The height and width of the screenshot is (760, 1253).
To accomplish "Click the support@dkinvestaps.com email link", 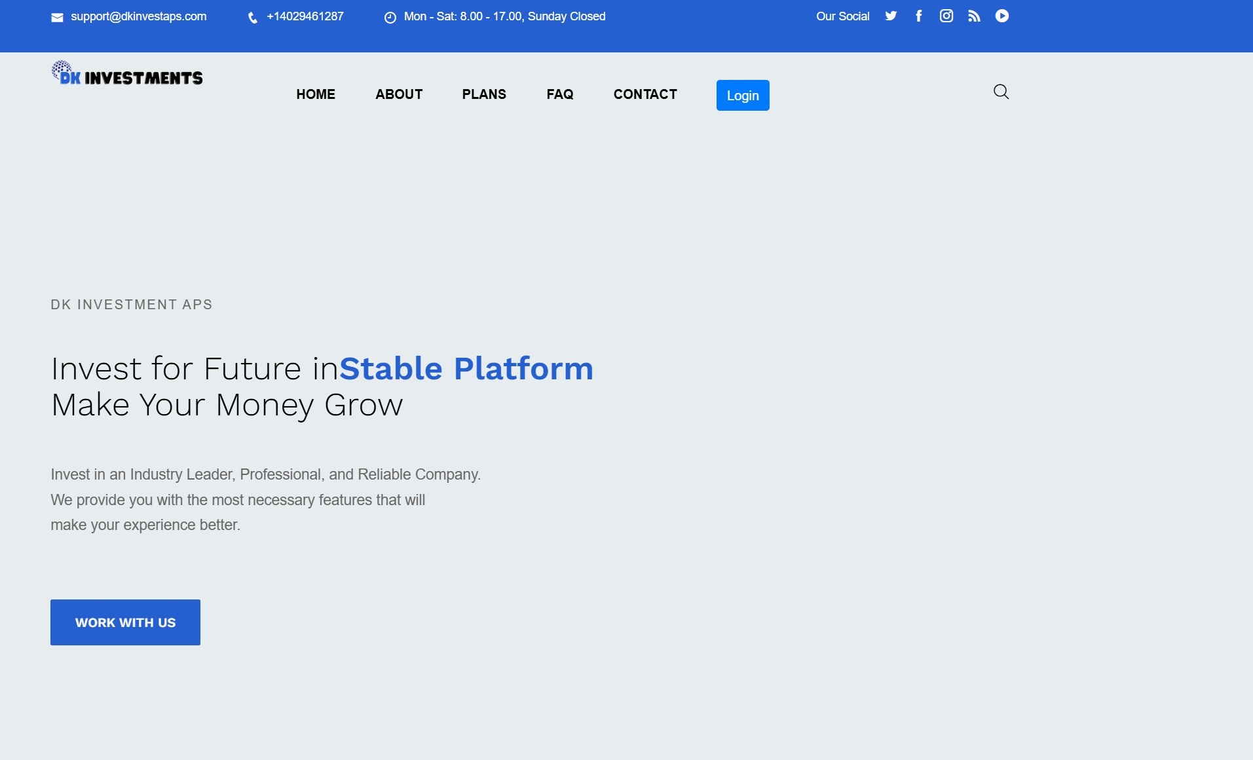I will tap(139, 16).
